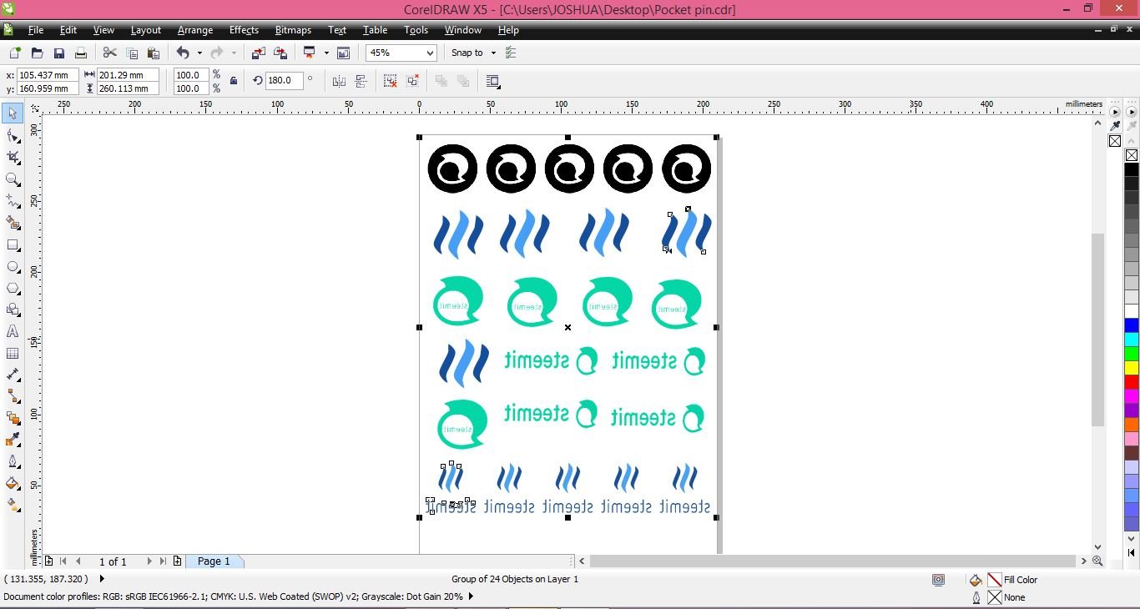Image resolution: width=1140 pixels, height=609 pixels.
Task: Select the Smart Fill tool
Action: coord(13,223)
